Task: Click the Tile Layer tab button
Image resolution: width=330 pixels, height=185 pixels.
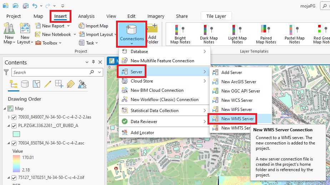Action: (216, 16)
